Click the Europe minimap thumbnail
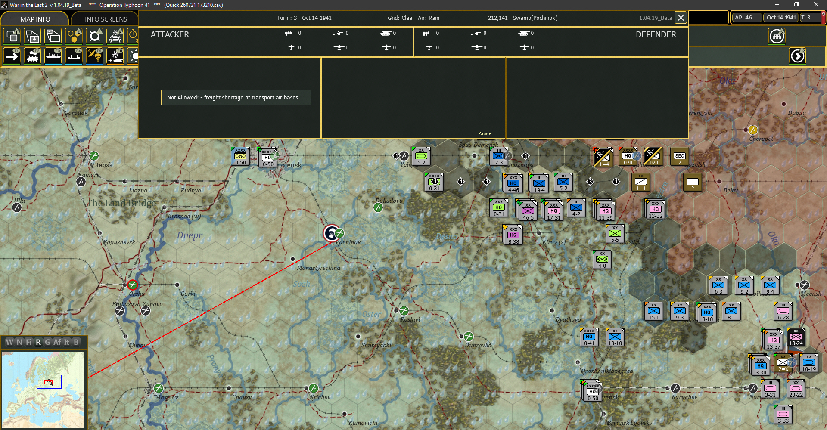This screenshot has height=430, width=827. tap(43, 390)
